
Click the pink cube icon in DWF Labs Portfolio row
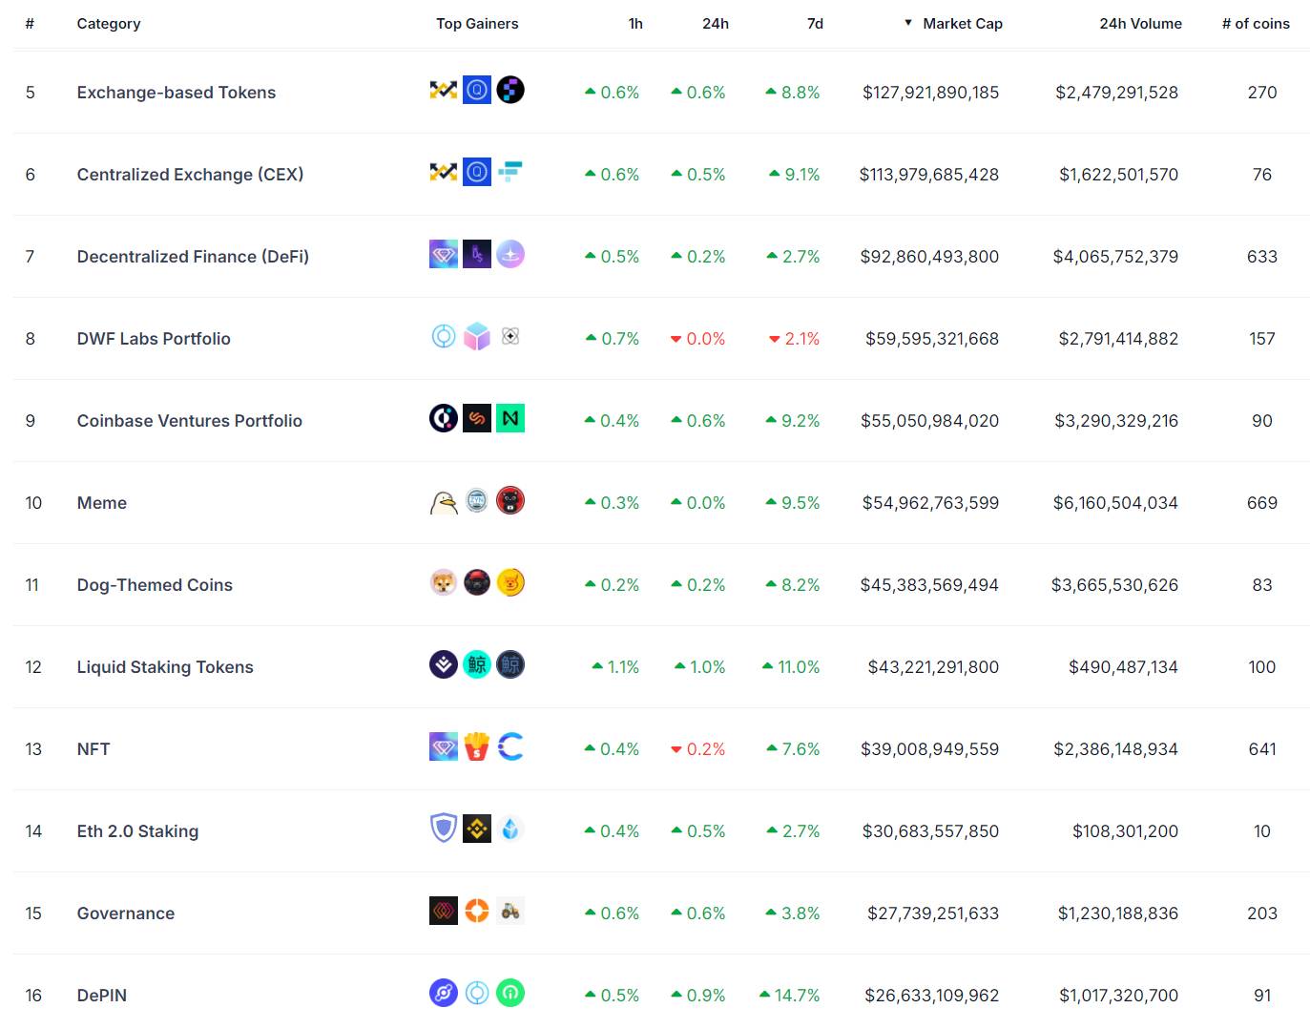coord(477,337)
